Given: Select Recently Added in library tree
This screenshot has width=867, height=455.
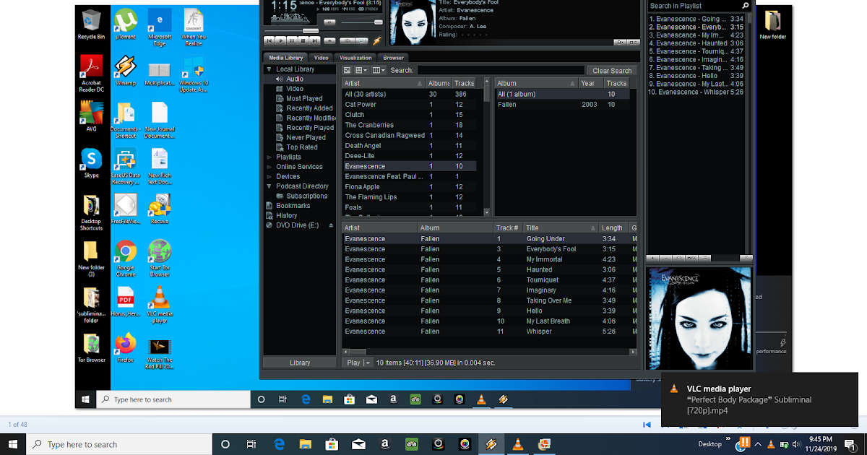Looking at the screenshot, I should (x=309, y=108).
